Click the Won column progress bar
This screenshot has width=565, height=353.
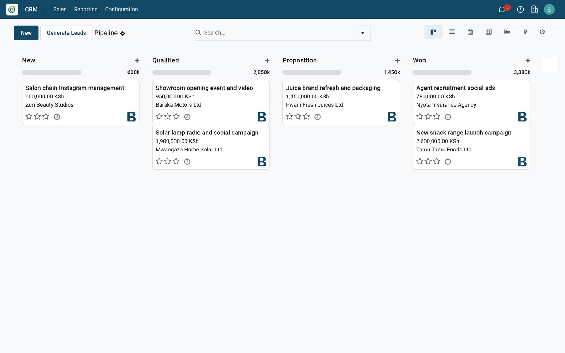[442, 72]
